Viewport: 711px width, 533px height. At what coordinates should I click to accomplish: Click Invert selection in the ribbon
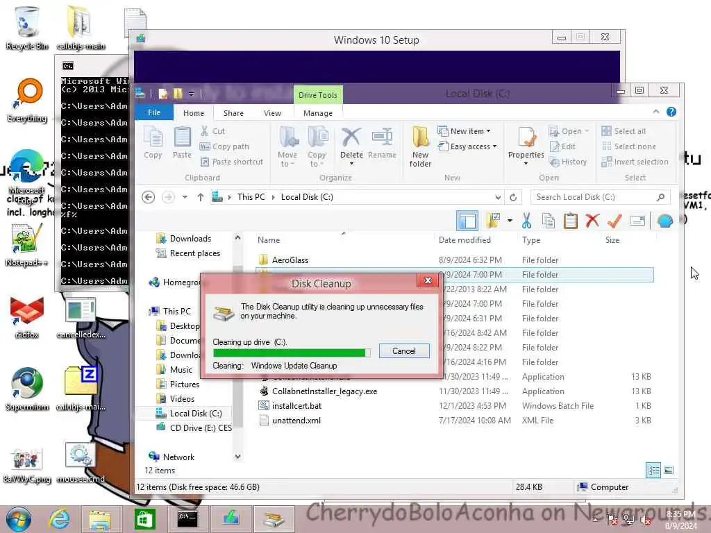click(635, 162)
